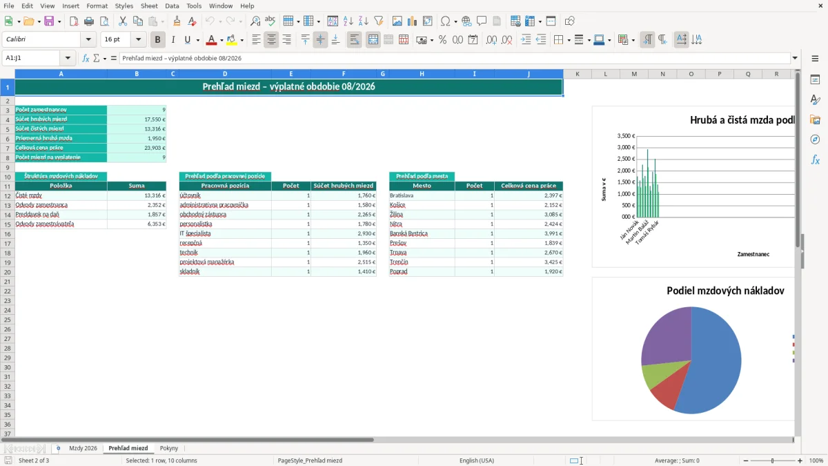The height and width of the screenshot is (466, 828).
Task: Toggle Wrap Text button
Action: pyautogui.click(x=355, y=40)
